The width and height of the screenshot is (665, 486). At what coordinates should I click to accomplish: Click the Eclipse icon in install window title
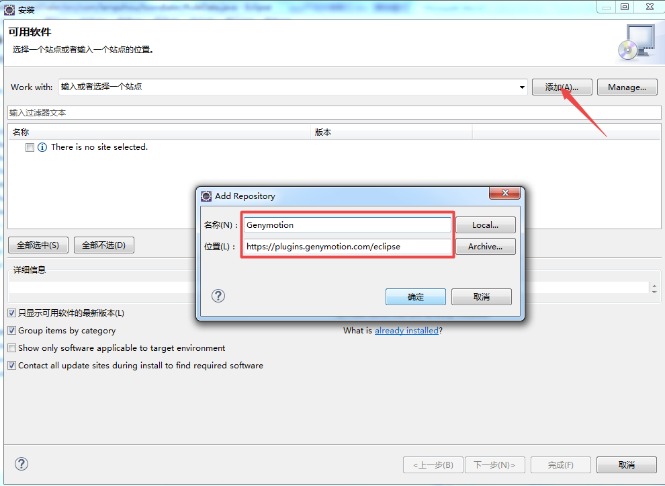point(9,9)
